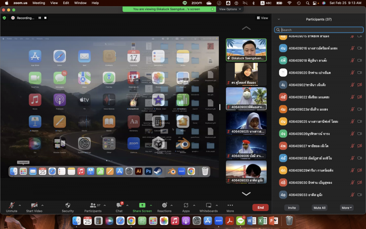Click the Share Screen icon
The width and height of the screenshot is (366, 229).
142,206
